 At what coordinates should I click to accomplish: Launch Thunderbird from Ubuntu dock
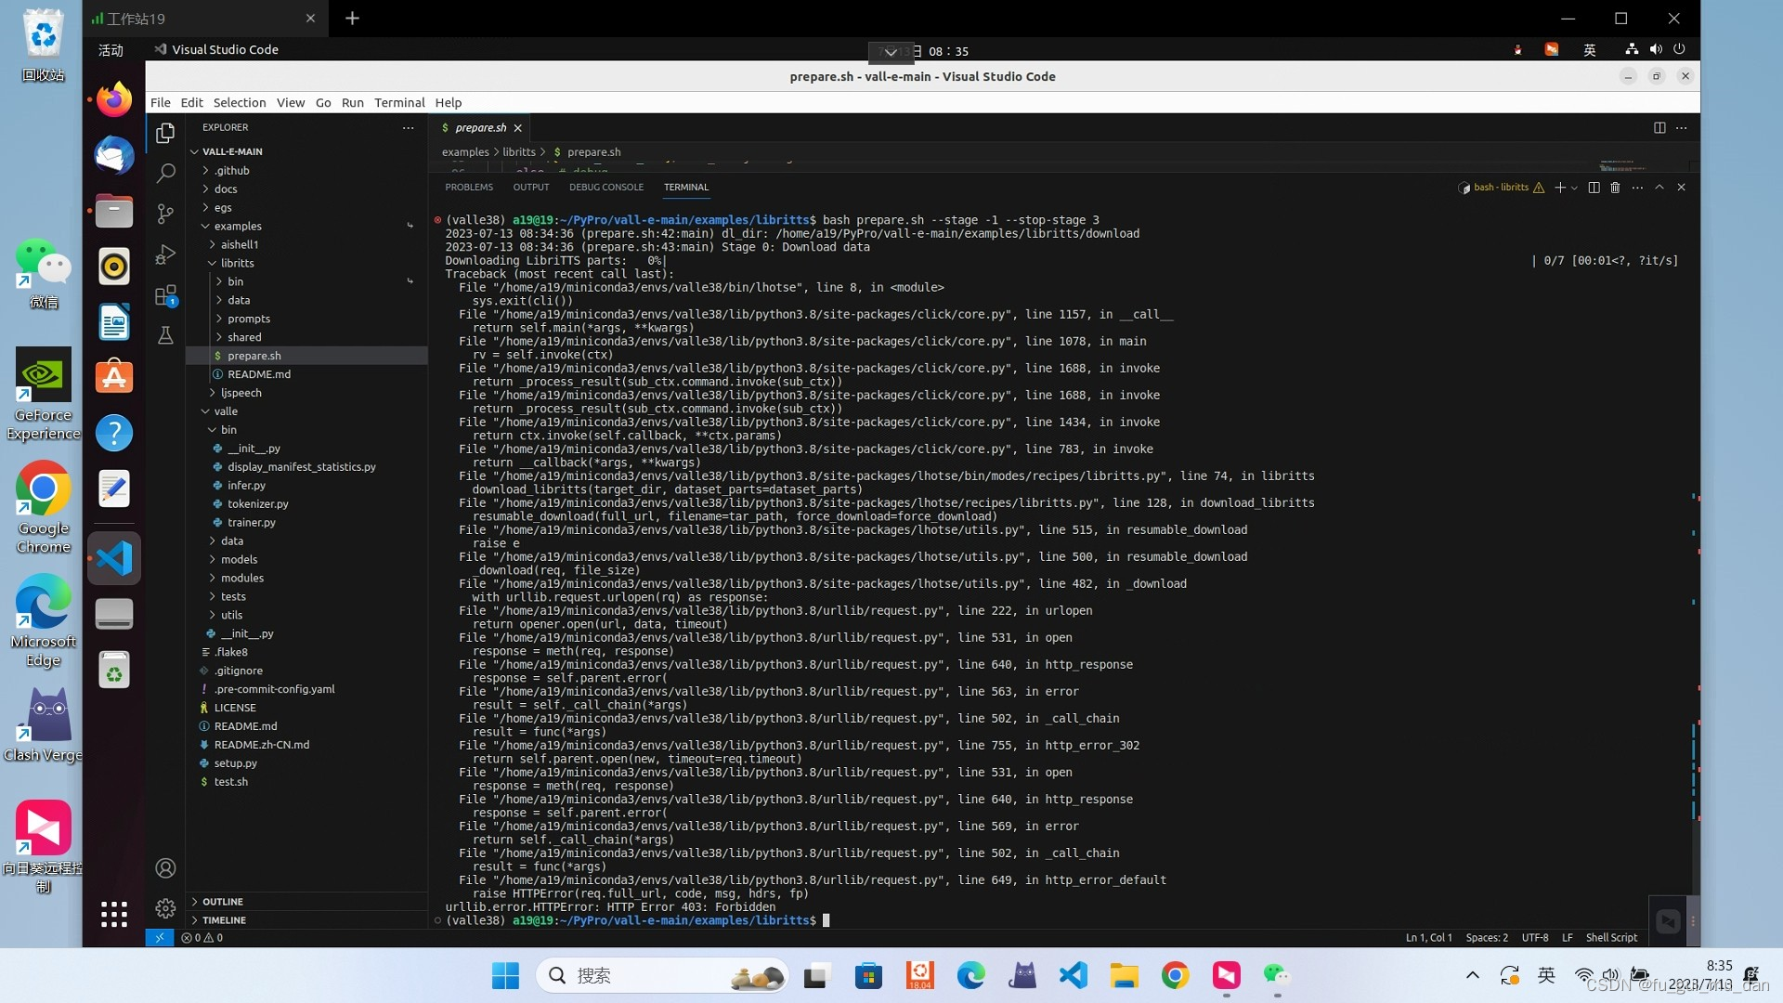(114, 155)
